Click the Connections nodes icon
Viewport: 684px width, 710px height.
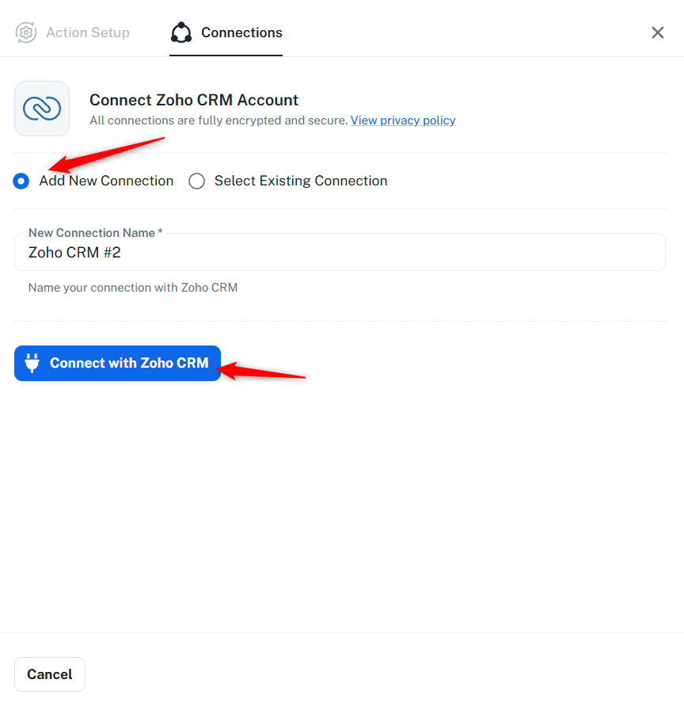coord(181,32)
